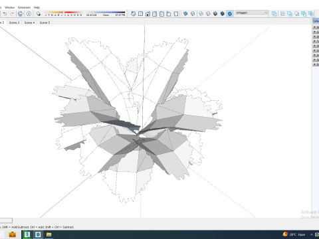Open the Help menu
This screenshot has height=239, width=319.
[37, 7]
